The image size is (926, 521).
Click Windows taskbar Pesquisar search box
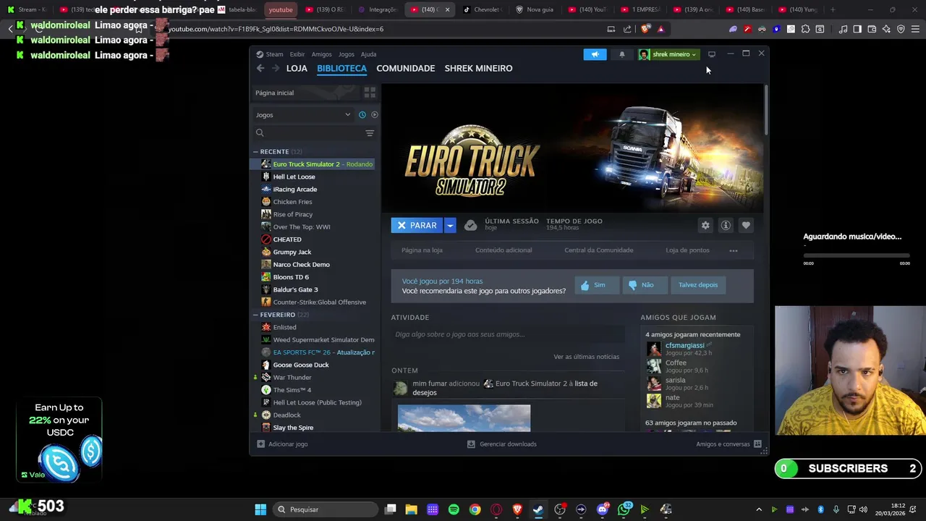coord(326,509)
